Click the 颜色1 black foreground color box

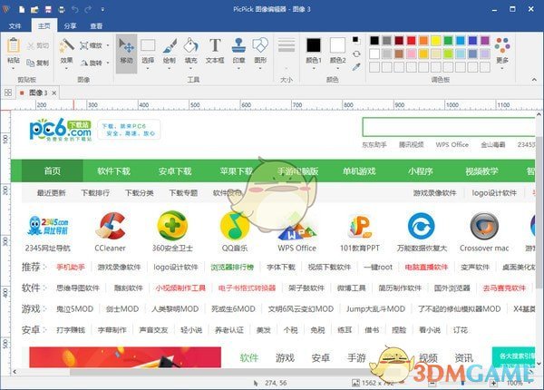pyautogui.click(x=314, y=45)
